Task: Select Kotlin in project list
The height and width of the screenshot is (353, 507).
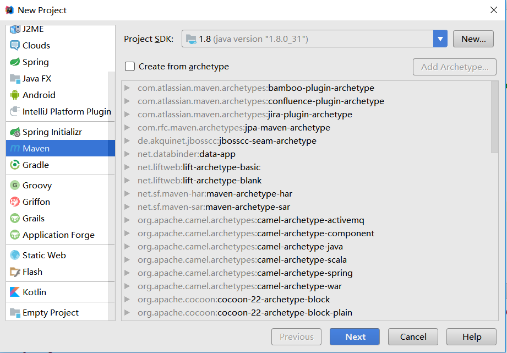Action: [x=60, y=292]
